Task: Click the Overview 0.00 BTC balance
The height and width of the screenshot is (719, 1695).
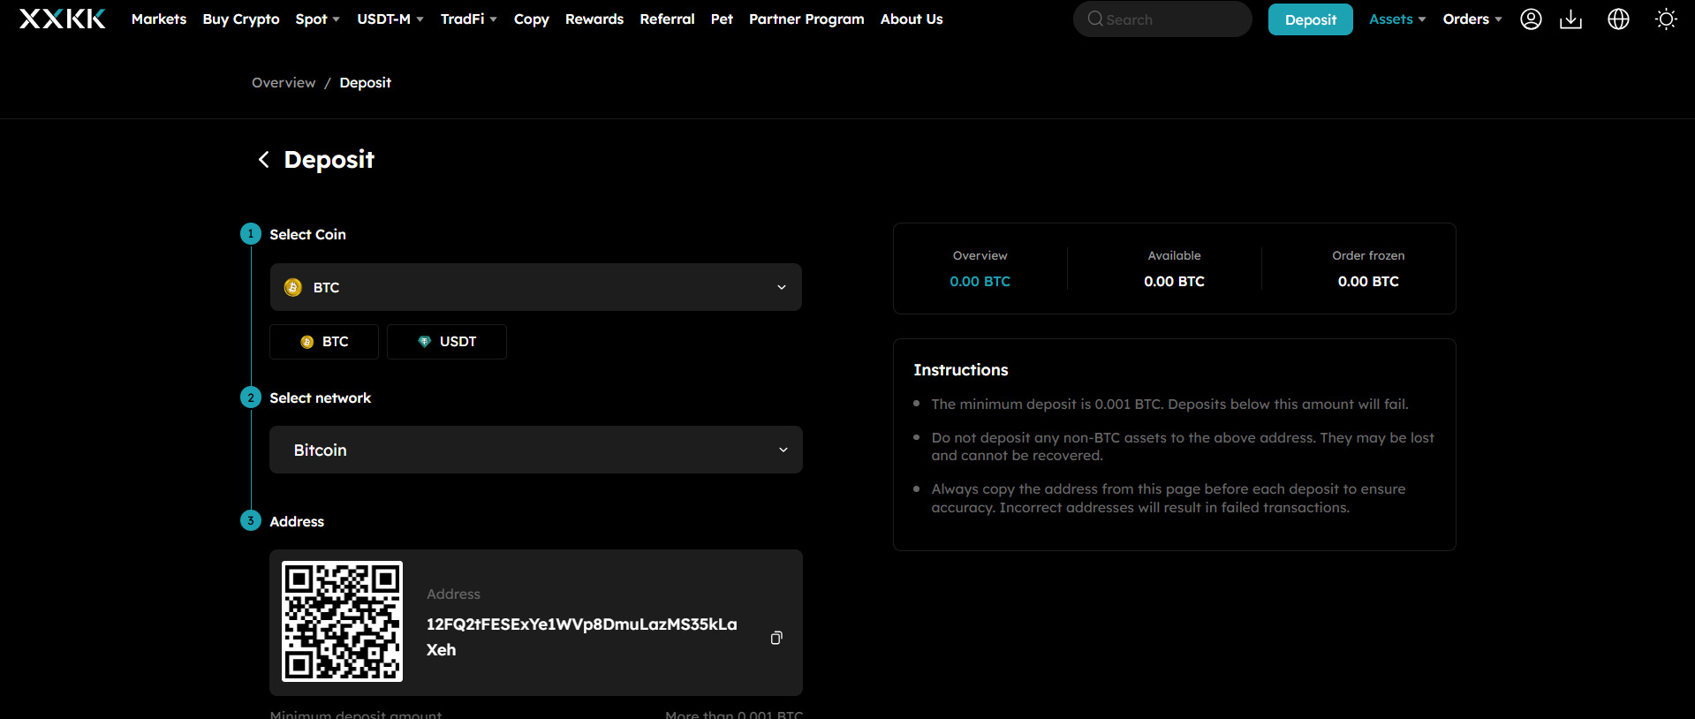Action: click(980, 281)
